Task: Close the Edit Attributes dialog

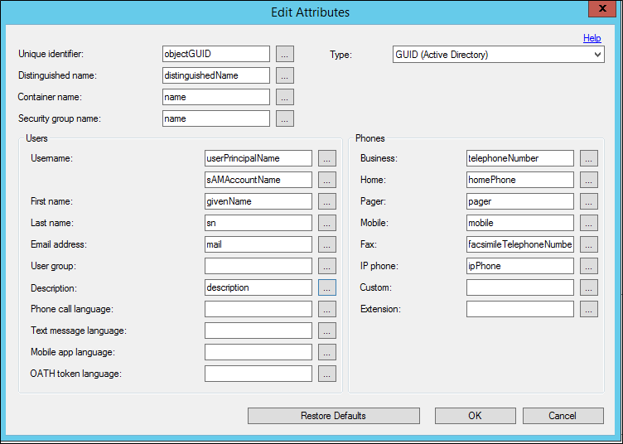Action: coord(602,9)
